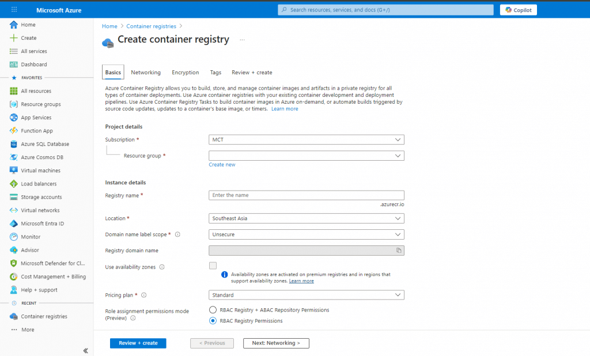
Task: Click the copy icon in Registry domain name
Action: [x=398, y=251]
